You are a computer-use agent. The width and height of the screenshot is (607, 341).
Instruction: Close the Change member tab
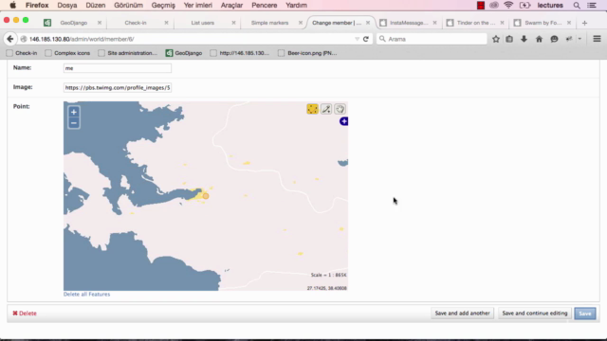point(368,23)
